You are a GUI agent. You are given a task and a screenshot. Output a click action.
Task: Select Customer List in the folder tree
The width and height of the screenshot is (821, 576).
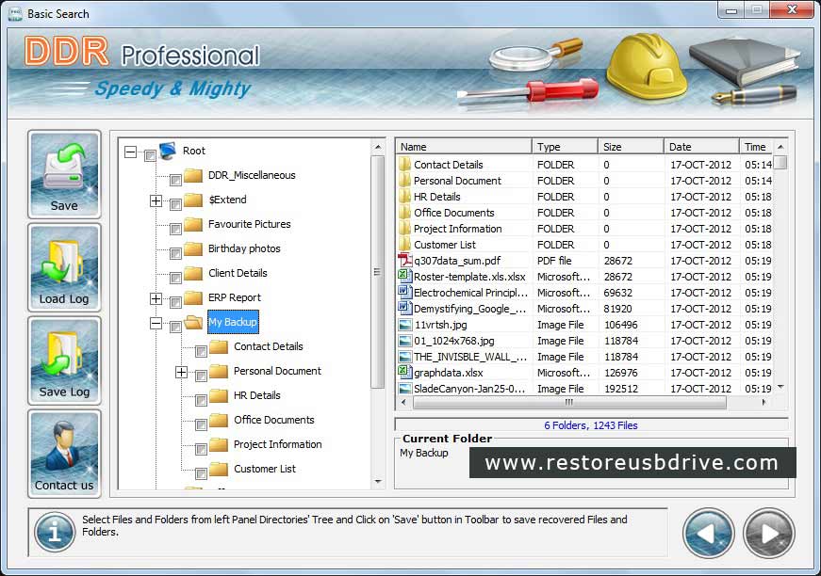click(265, 469)
